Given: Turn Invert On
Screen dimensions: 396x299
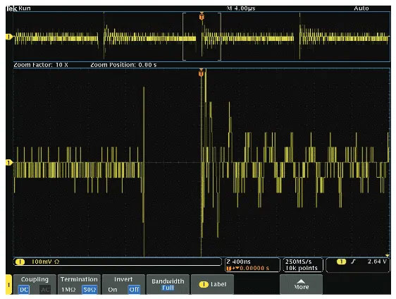Looking at the screenshot, I should 112,289.
